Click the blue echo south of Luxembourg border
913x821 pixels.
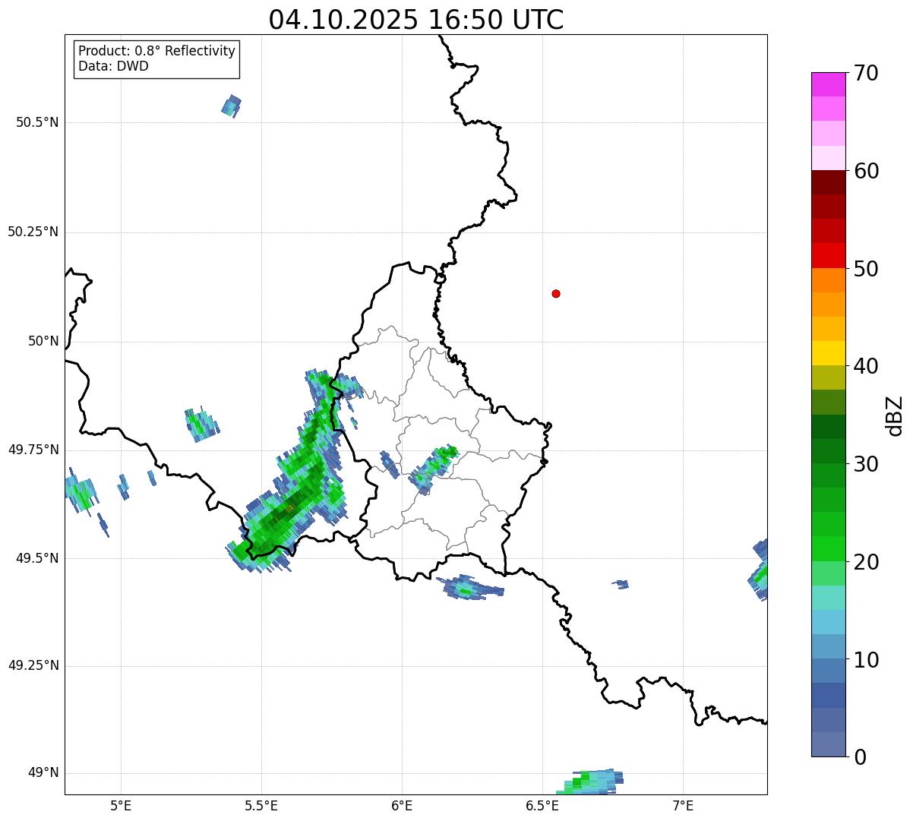tap(469, 587)
